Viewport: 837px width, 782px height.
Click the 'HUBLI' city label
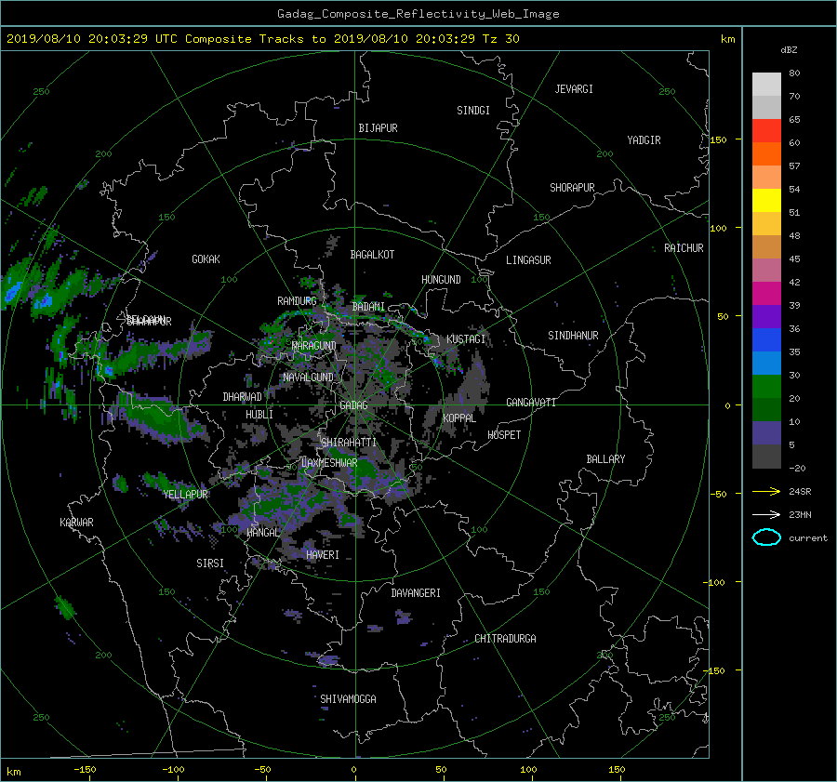259,415
